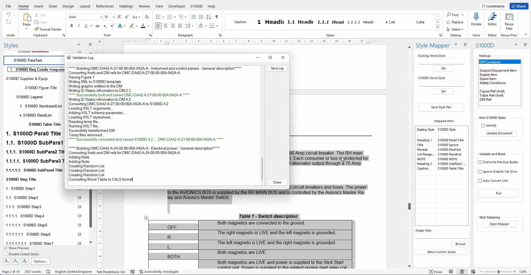Enable Ignore Graphic Val. Error
The image size is (531, 275).
click(480, 171)
